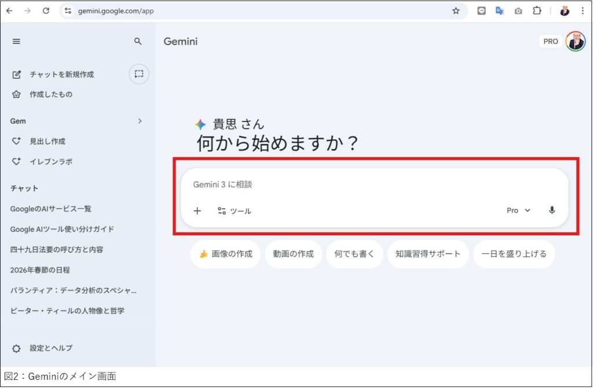Select the Google Translate extension icon
593x388 pixels.
coord(499,10)
